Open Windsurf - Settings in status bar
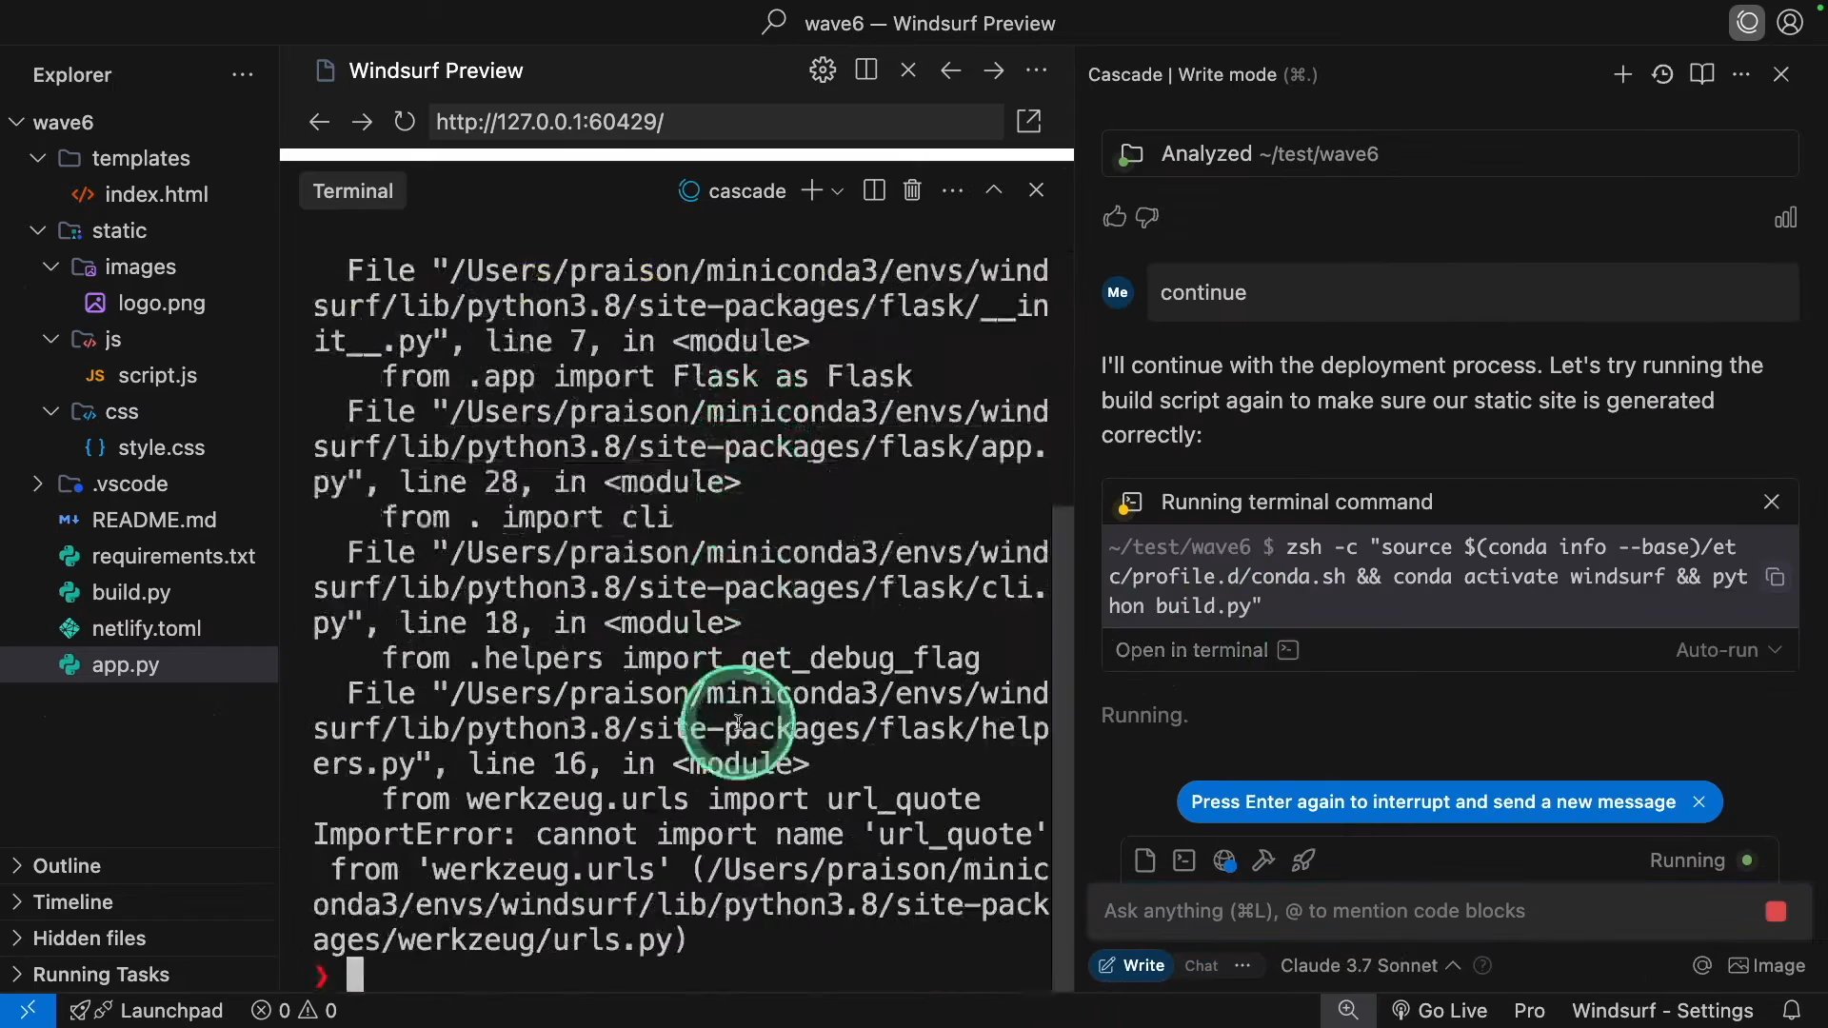This screenshot has width=1828, height=1028. (1662, 1011)
